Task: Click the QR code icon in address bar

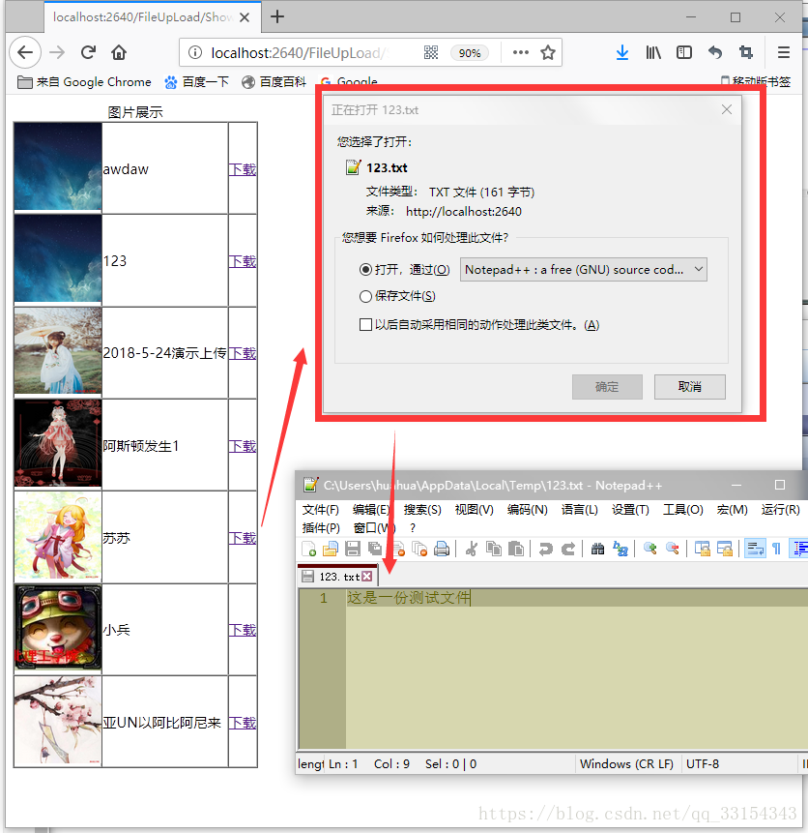Action: (x=431, y=52)
